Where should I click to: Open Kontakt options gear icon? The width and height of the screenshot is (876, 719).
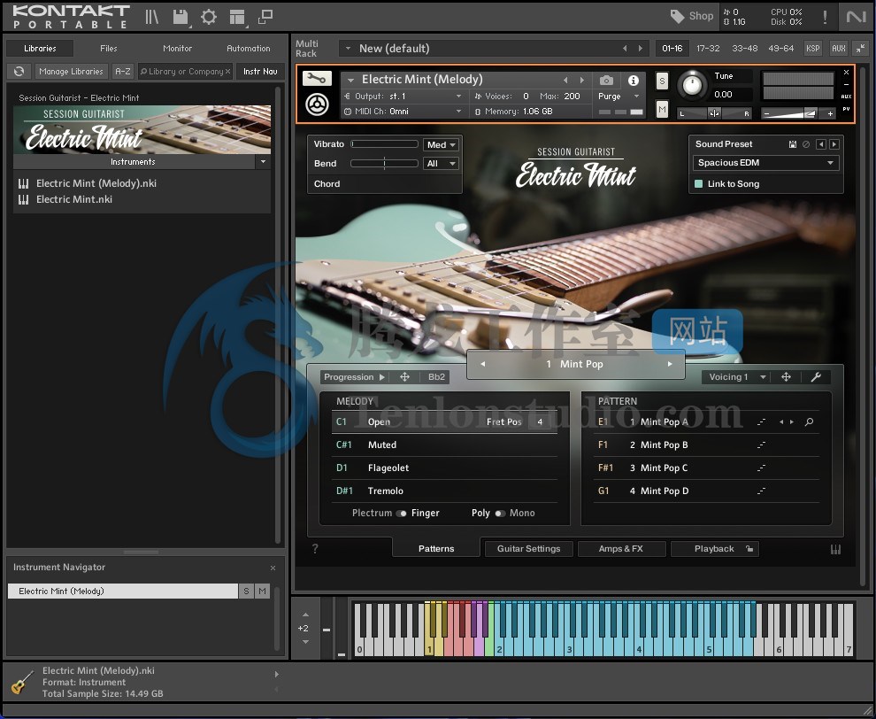point(209,17)
